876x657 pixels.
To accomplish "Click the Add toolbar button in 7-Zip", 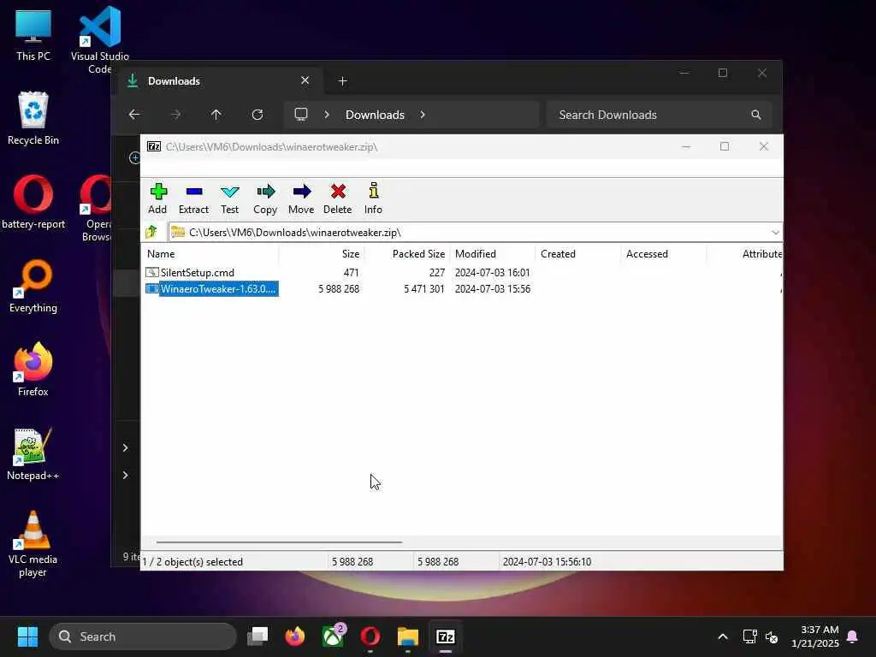I will point(158,198).
